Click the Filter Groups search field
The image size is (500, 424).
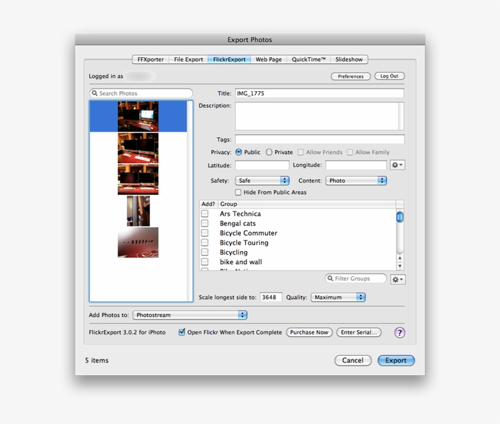coord(356,278)
